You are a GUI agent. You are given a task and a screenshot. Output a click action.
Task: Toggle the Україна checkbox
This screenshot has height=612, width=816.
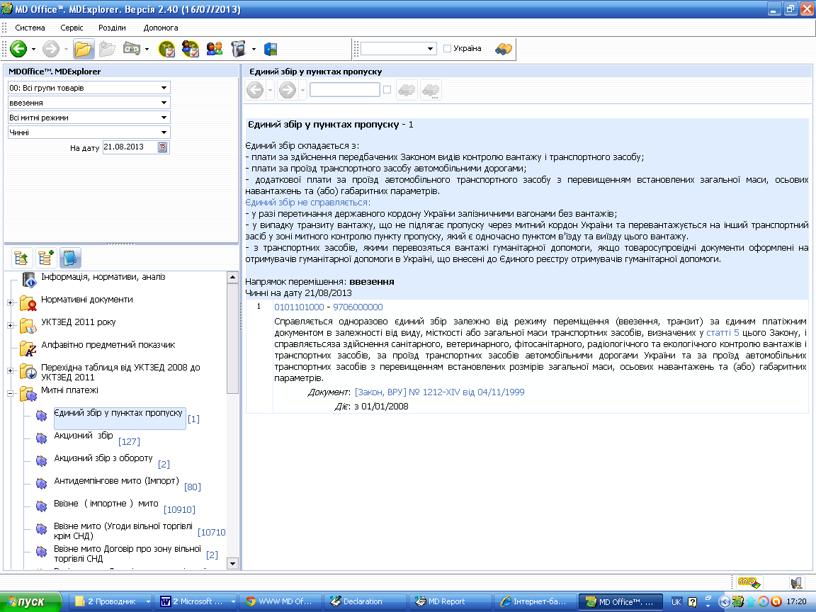[447, 48]
